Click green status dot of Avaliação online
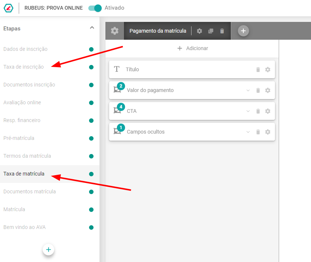311x262 pixels. coord(91,103)
